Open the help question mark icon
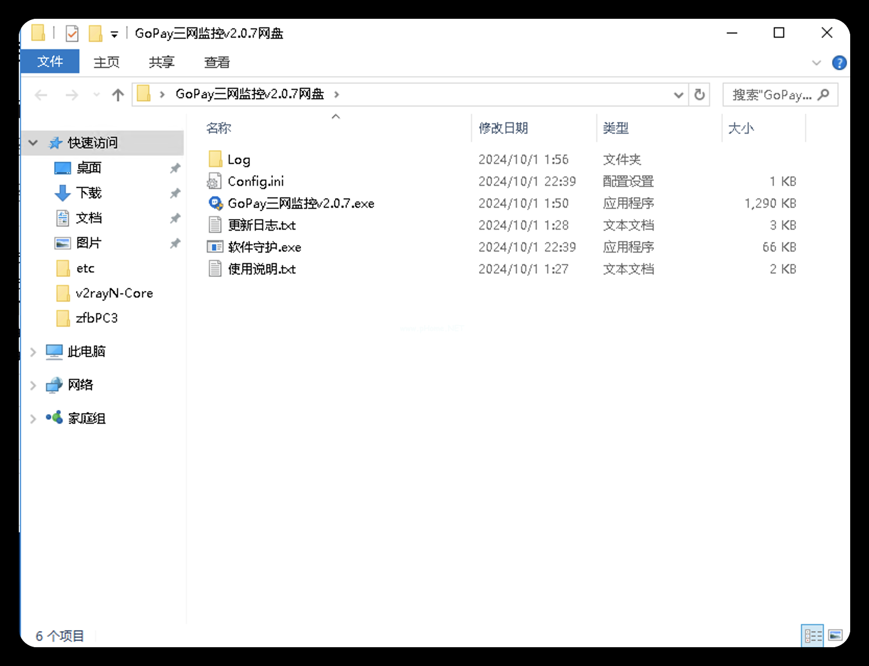Viewport: 869px width, 666px height. pos(839,63)
